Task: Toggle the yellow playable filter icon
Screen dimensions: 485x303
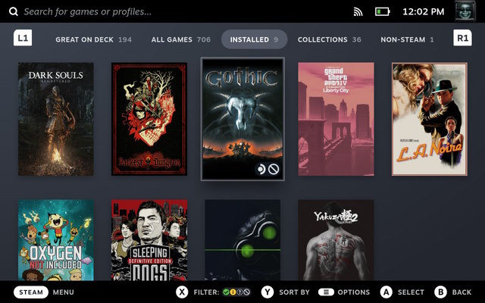Action: (x=233, y=292)
